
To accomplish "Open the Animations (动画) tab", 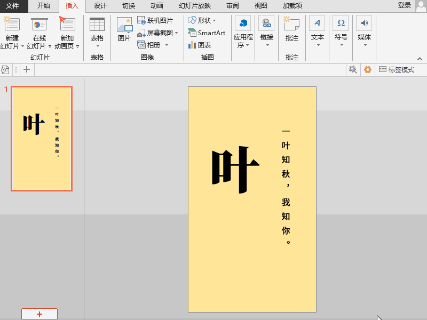I will coord(157,6).
